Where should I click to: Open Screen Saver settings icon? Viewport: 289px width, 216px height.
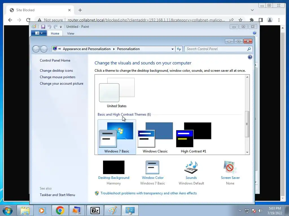point(230,167)
